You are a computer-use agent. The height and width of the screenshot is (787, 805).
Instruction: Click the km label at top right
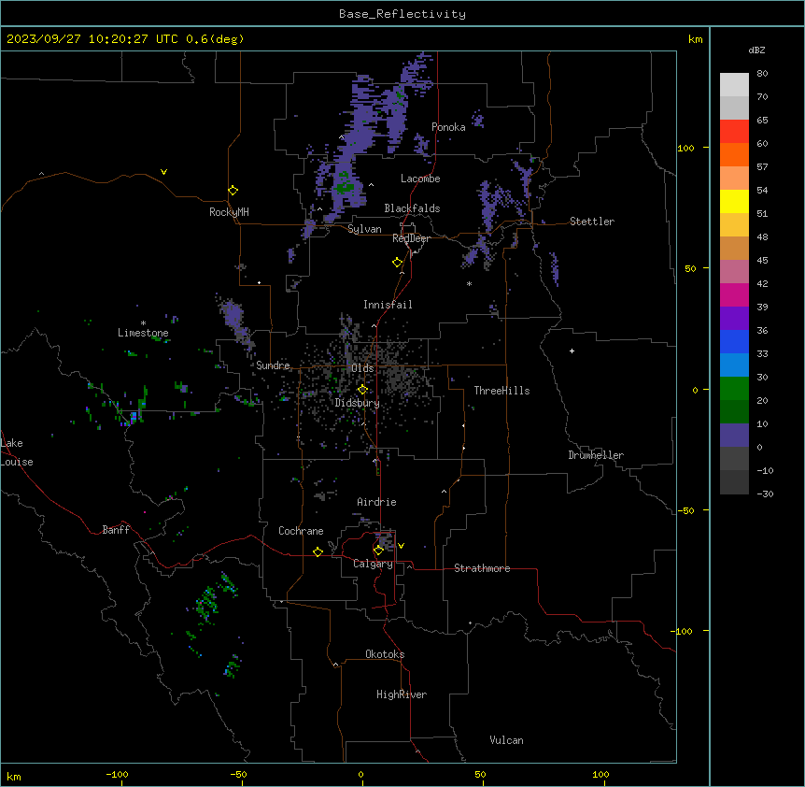tap(695, 39)
